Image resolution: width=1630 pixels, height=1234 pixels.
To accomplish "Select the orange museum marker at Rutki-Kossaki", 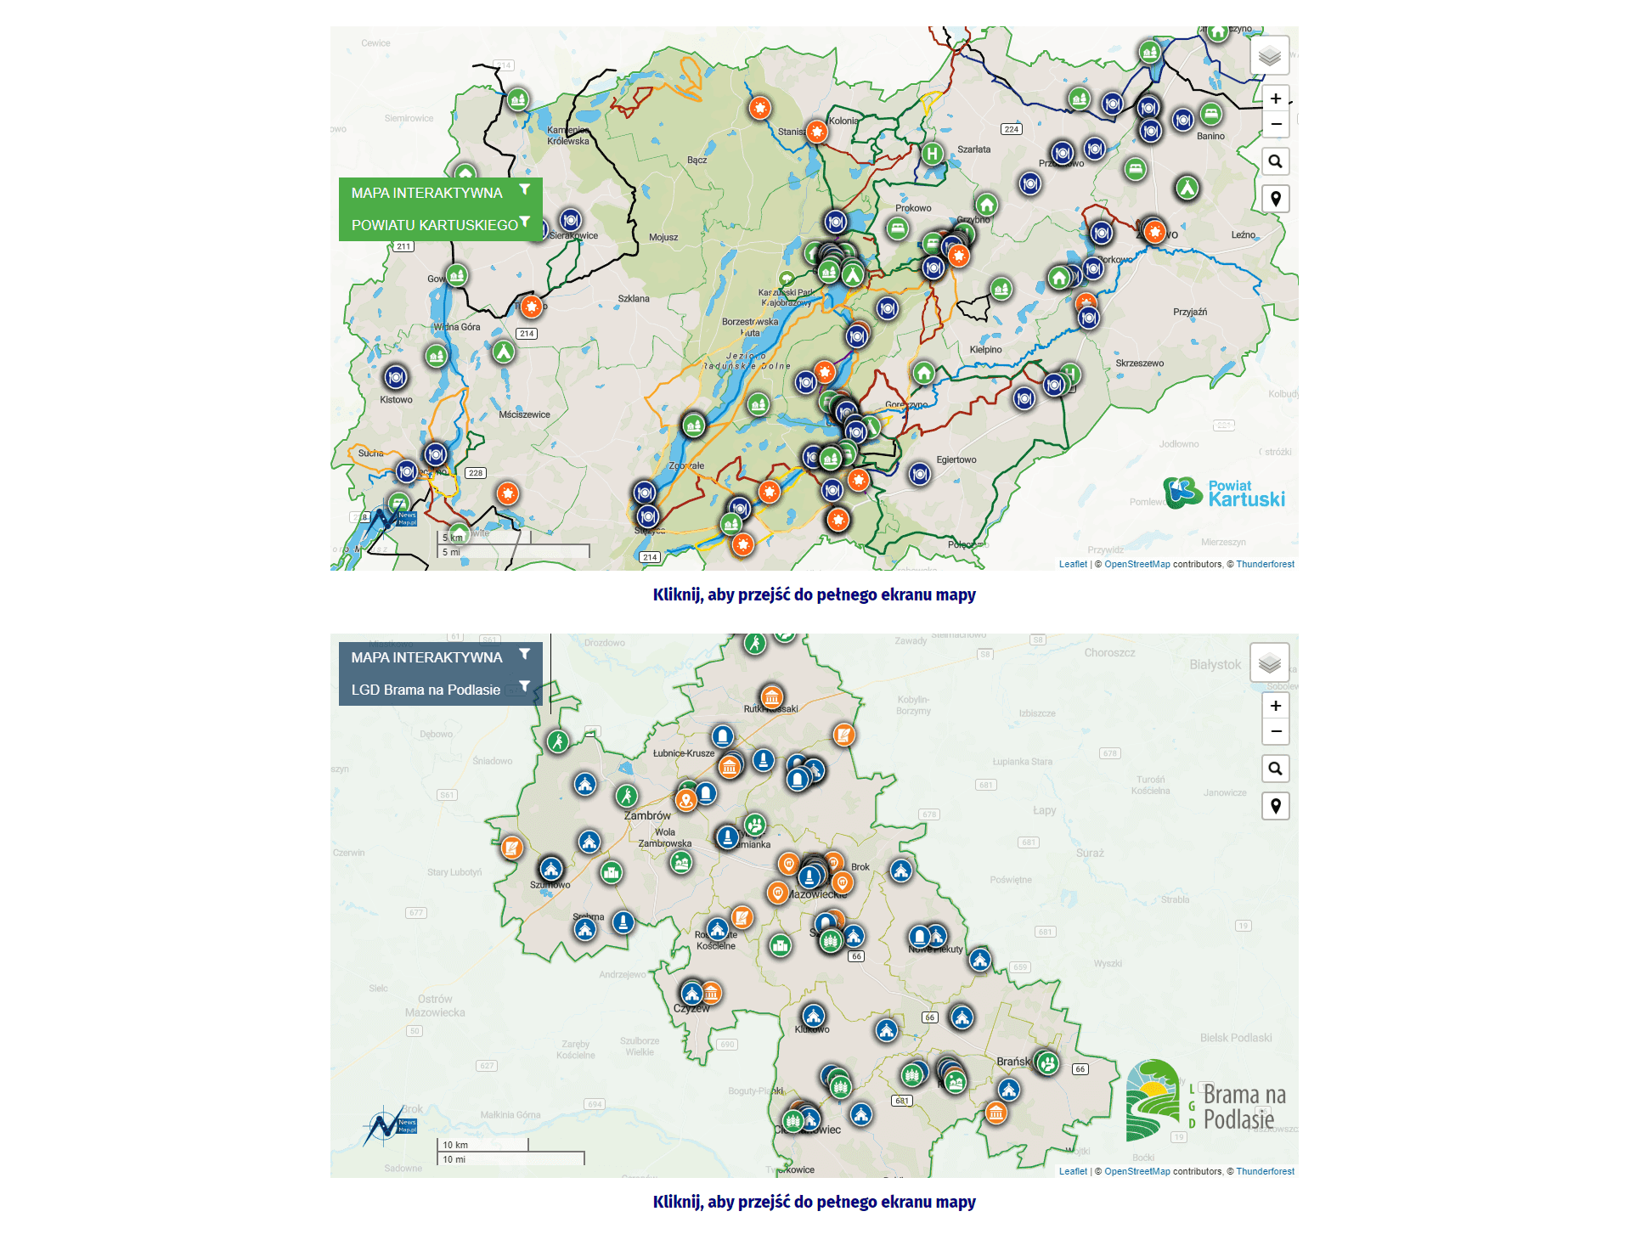I will (771, 697).
